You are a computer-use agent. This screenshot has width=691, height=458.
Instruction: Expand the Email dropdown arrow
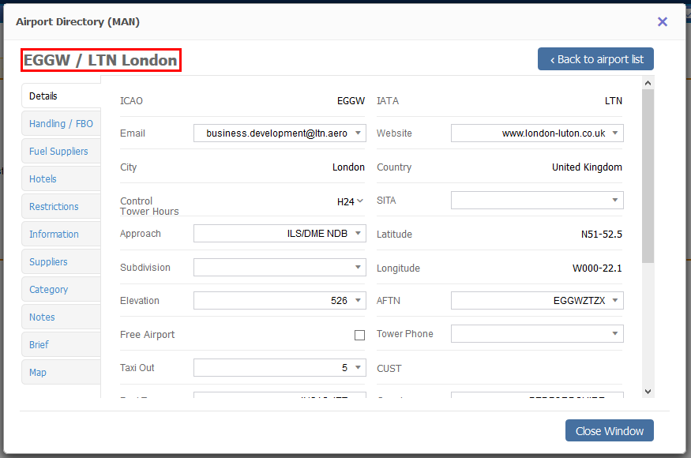pos(358,133)
